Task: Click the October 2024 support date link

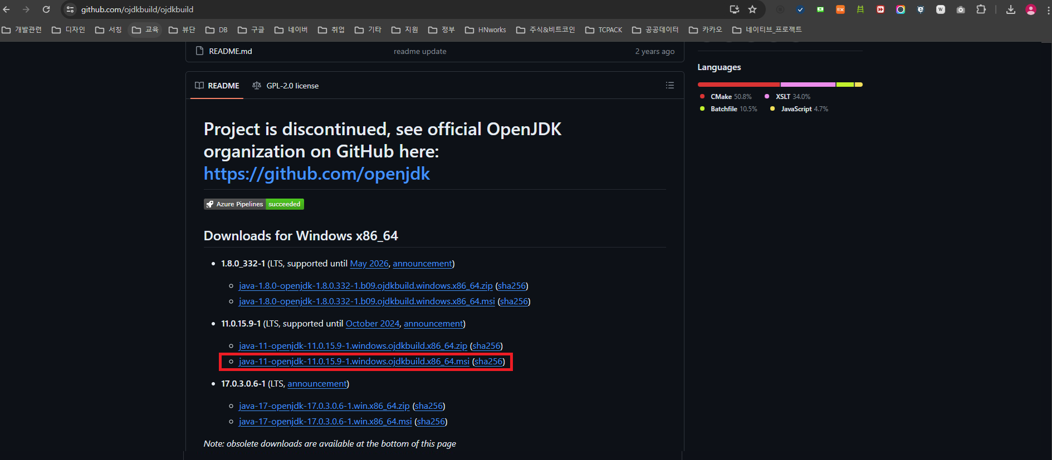Action: [373, 324]
